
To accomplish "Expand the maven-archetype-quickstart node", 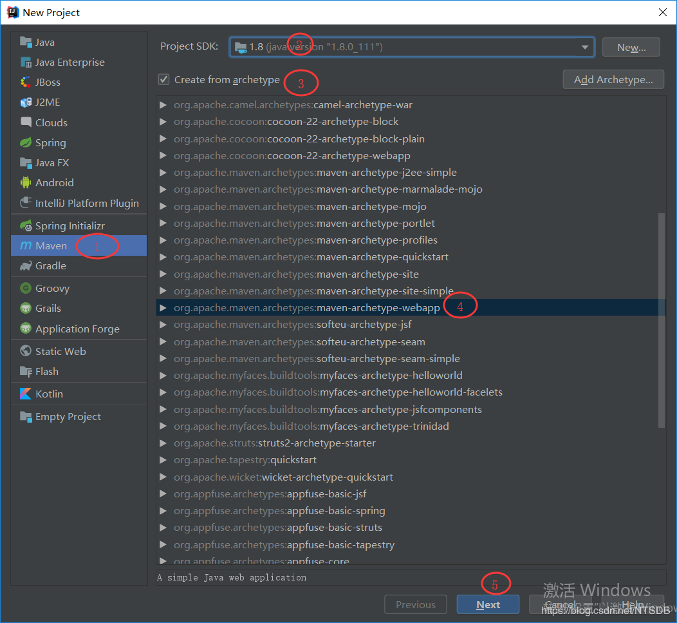I will tap(163, 257).
